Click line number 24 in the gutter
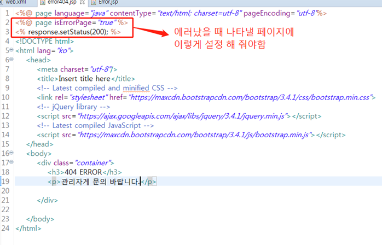 coord(5,228)
